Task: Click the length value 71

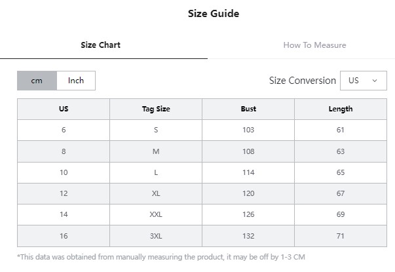Action: click(x=341, y=236)
